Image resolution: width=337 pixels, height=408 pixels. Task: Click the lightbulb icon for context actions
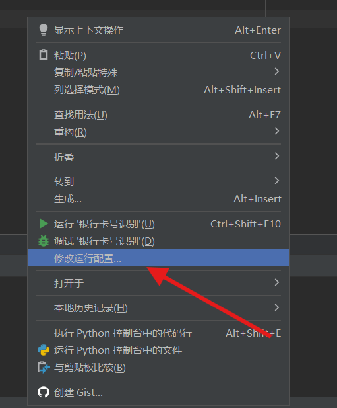pyautogui.click(x=44, y=30)
